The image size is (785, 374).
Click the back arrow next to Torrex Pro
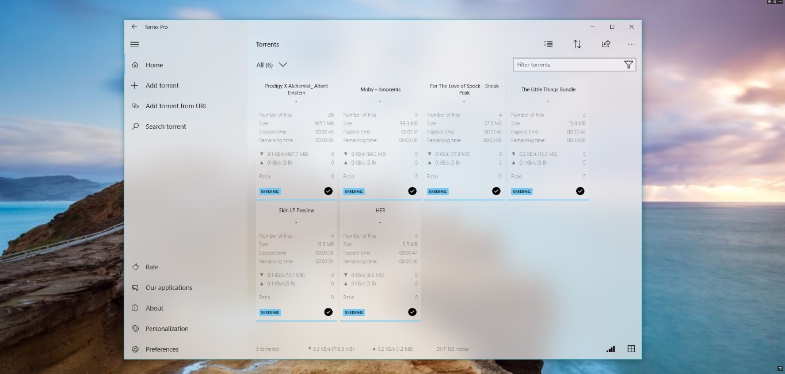pyautogui.click(x=134, y=26)
